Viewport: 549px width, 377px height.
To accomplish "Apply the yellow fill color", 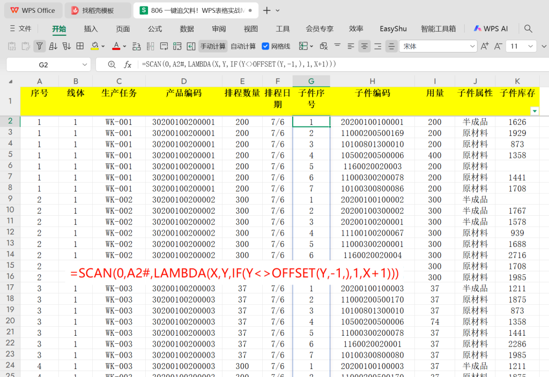I will pyautogui.click(x=94, y=46).
